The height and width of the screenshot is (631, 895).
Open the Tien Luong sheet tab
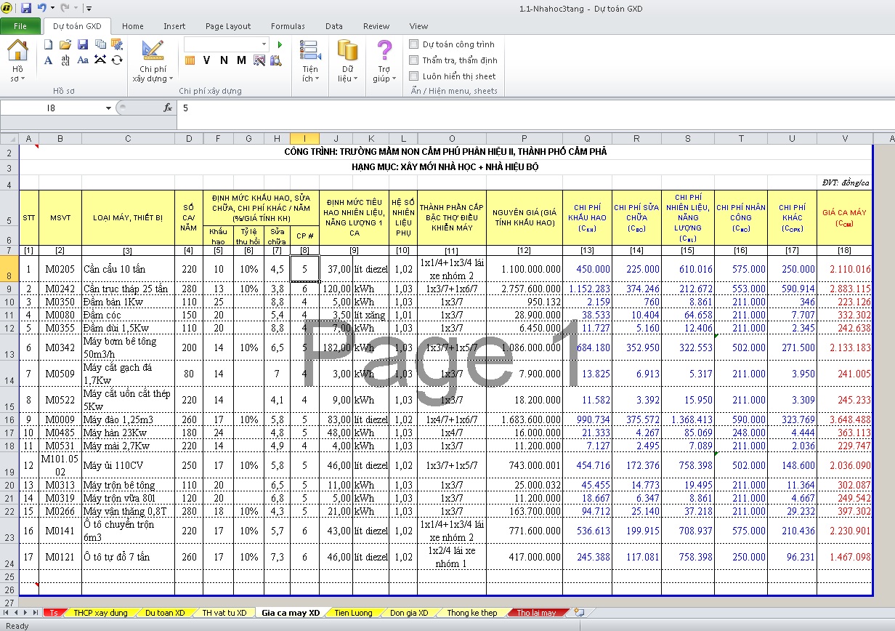353,613
